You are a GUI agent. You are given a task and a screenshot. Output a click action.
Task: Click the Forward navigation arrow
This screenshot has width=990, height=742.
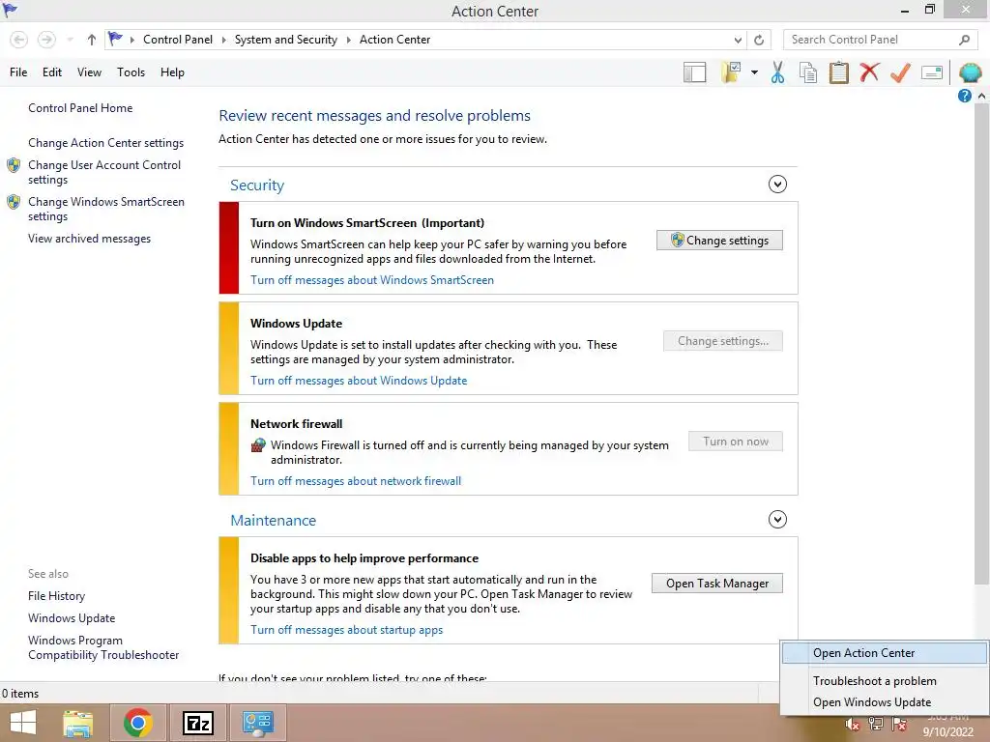click(46, 40)
